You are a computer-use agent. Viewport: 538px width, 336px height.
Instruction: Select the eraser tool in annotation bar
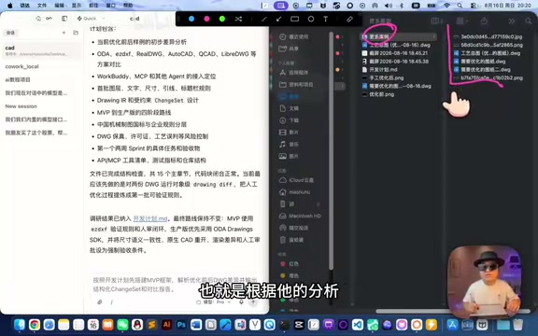pyautogui.click(x=349, y=20)
